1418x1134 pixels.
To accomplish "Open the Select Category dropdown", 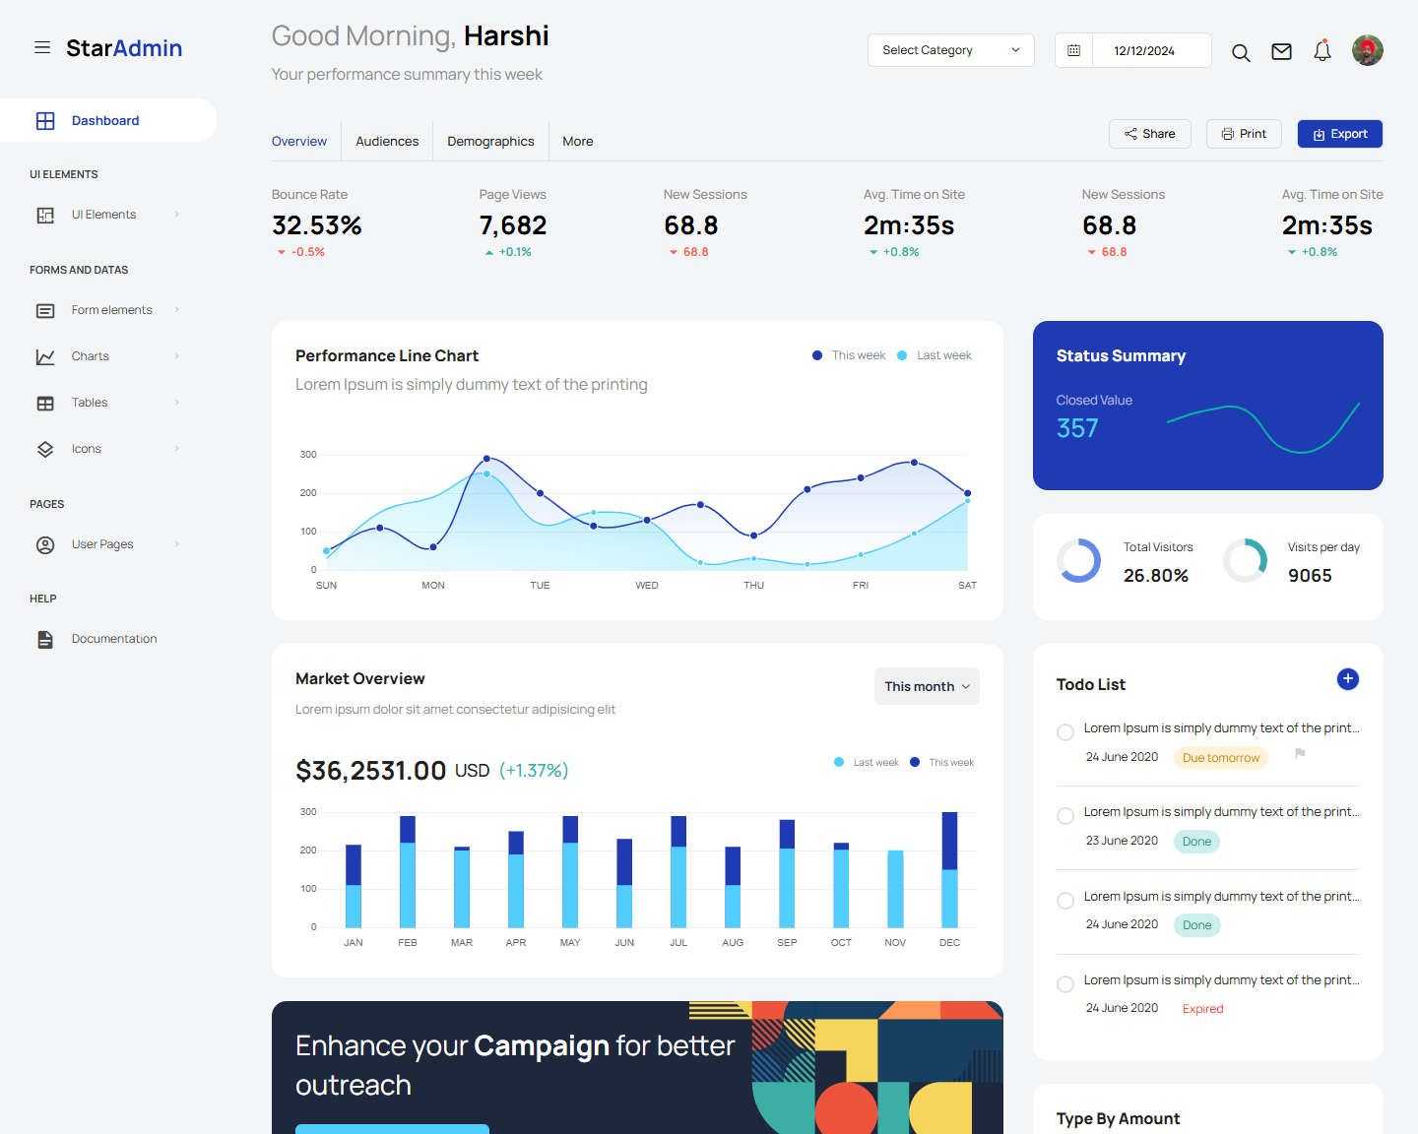I will point(950,50).
